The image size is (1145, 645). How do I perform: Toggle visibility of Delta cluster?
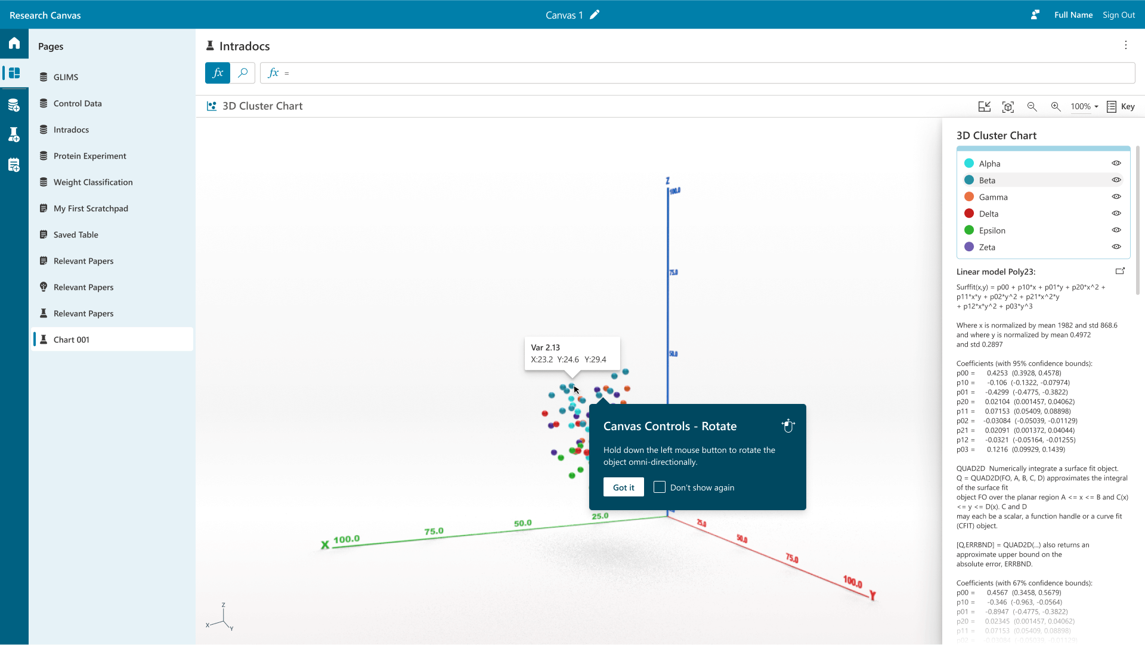1116,214
